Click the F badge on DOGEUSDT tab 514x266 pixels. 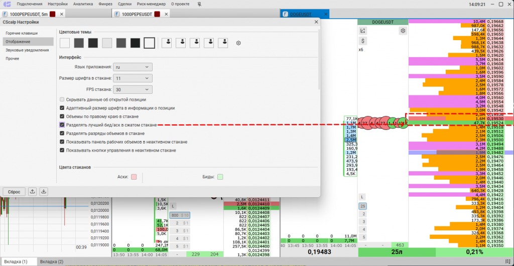point(285,14)
